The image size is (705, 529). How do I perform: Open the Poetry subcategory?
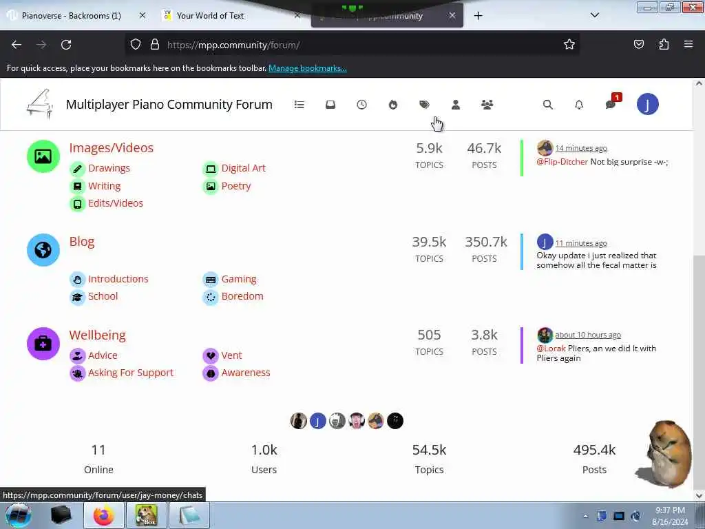click(x=236, y=186)
